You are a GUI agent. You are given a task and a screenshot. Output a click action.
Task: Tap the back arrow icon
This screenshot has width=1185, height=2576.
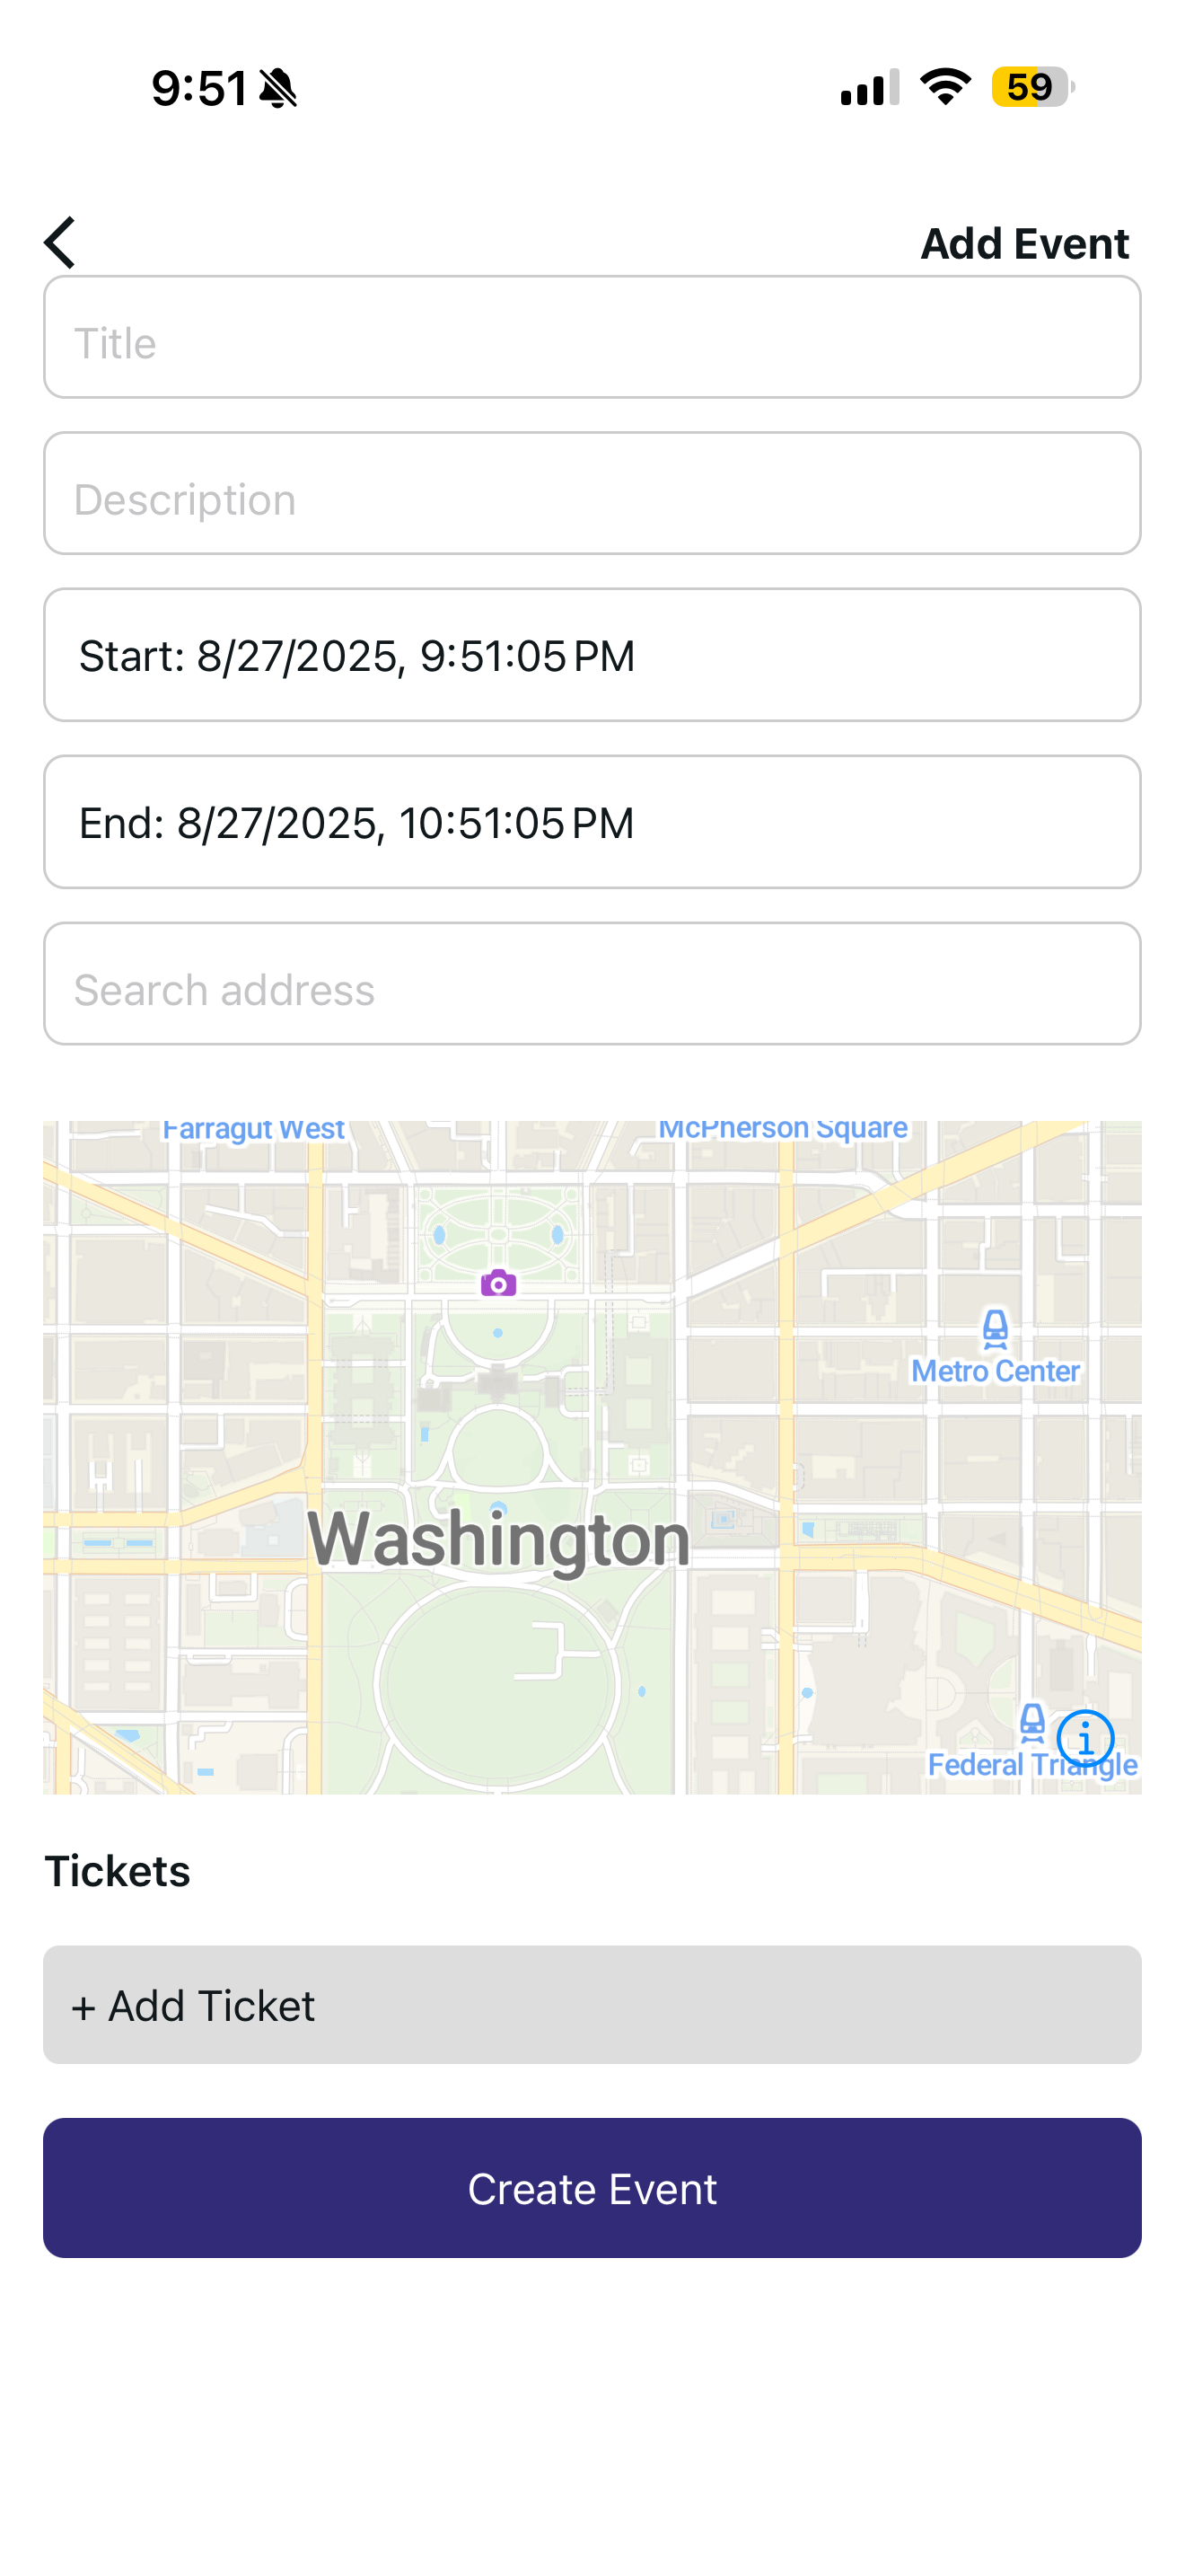pos(60,242)
